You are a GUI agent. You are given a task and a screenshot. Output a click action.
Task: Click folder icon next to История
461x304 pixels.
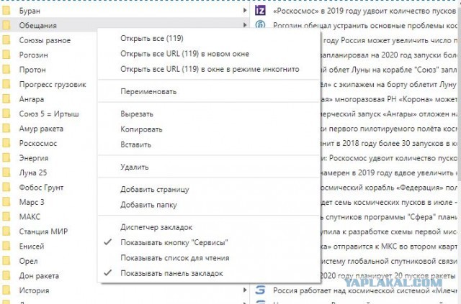point(6,290)
